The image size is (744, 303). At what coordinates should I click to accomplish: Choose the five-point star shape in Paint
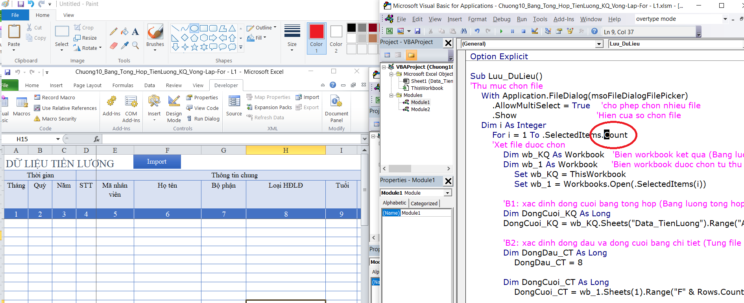tap(194, 47)
